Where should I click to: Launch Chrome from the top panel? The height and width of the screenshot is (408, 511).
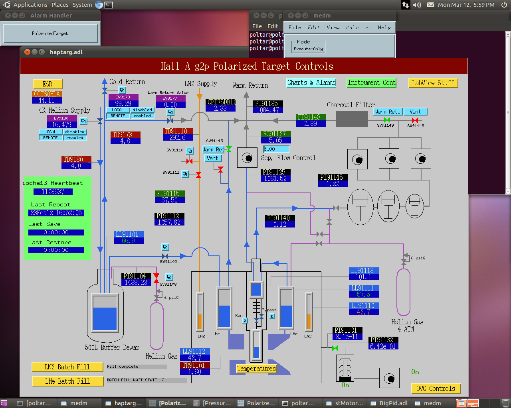tap(99, 5)
